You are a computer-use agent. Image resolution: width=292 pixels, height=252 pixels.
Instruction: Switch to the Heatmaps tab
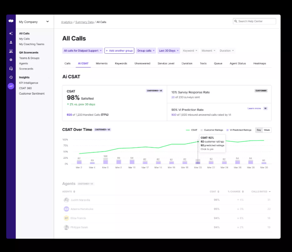[259, 63]
